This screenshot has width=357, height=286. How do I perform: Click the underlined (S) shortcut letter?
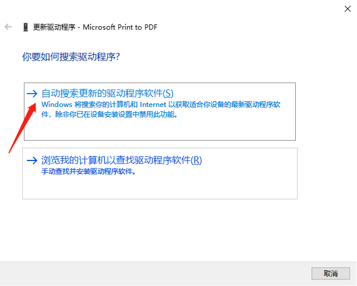coord(168,94)
